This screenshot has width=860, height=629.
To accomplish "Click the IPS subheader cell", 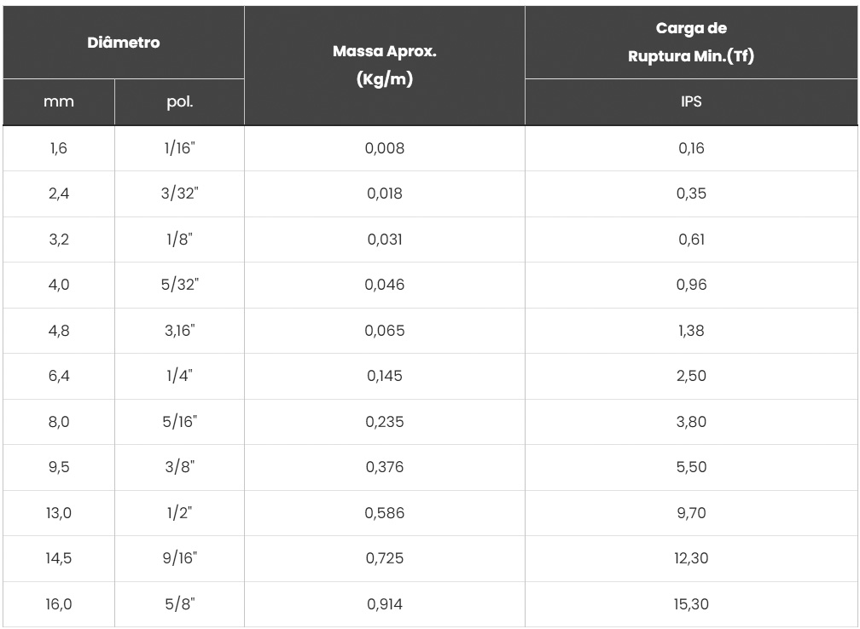I will point(691,102).
